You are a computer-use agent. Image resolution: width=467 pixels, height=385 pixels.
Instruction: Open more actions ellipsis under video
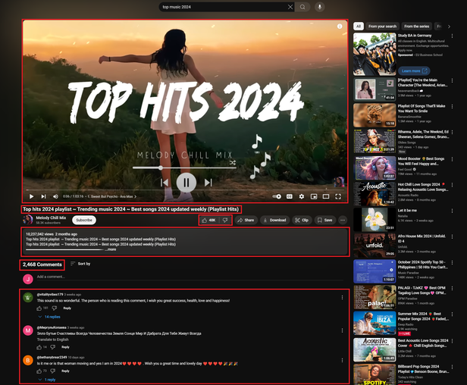[x=343, y=220]
